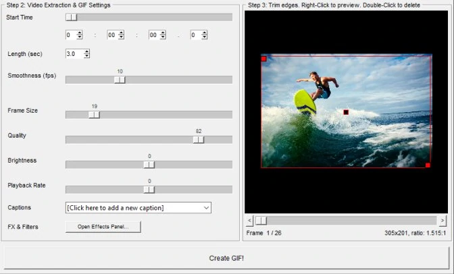Increase the start time seconds value
The height and width of the screenshot is (274, 454).
pyautogui.click(x=163, y=33)
